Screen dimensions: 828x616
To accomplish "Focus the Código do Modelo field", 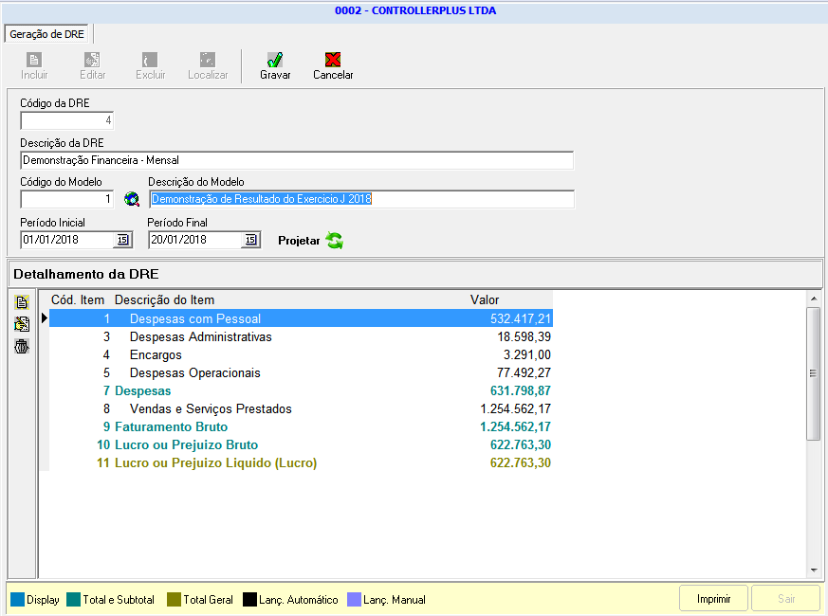I will tap(67, 199).
